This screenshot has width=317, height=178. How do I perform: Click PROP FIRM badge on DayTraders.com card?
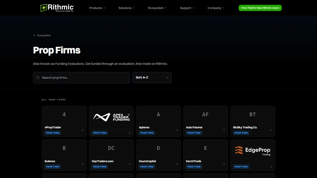100,167
